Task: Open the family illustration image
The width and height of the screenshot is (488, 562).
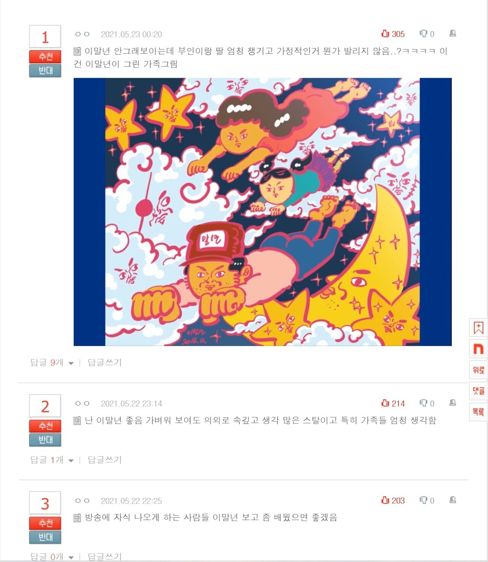Action: (263, 212)
